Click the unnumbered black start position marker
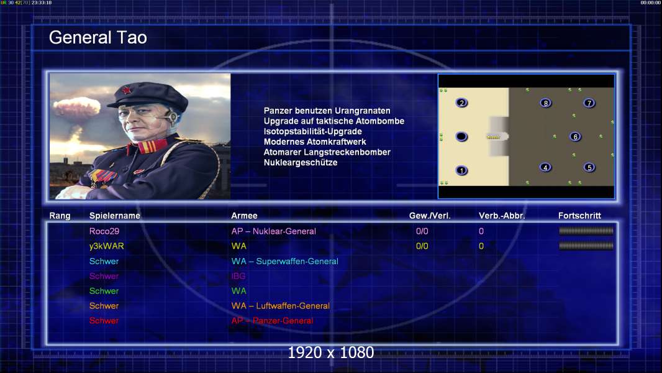 [x=461, y=136]
